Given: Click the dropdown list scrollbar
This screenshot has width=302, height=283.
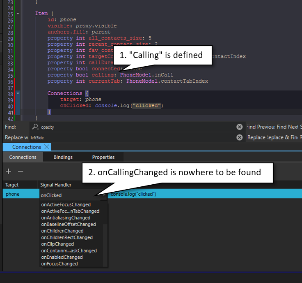Looking at the screenshot, I should (x=105, y=245).
